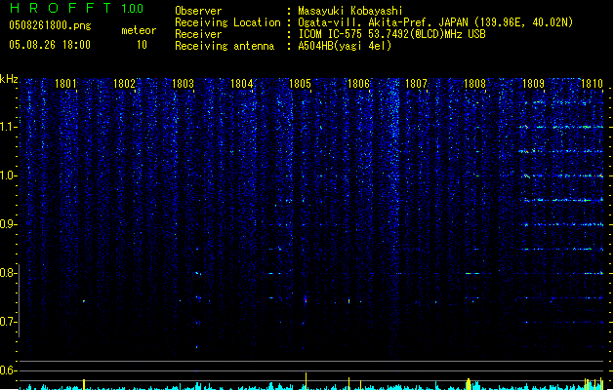Click the 1803 time marker
This screenshot has width=614, height=390.
coord(183,84)
